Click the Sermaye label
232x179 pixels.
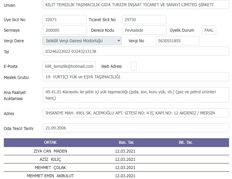(12, 30)
